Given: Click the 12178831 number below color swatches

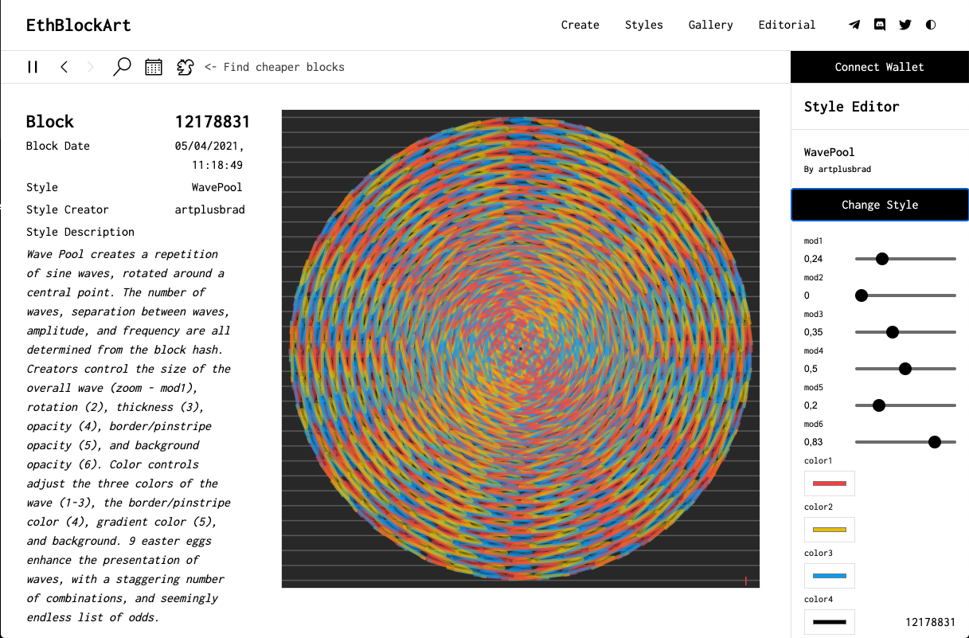Looking at the screenshot, I should (930, 622).
